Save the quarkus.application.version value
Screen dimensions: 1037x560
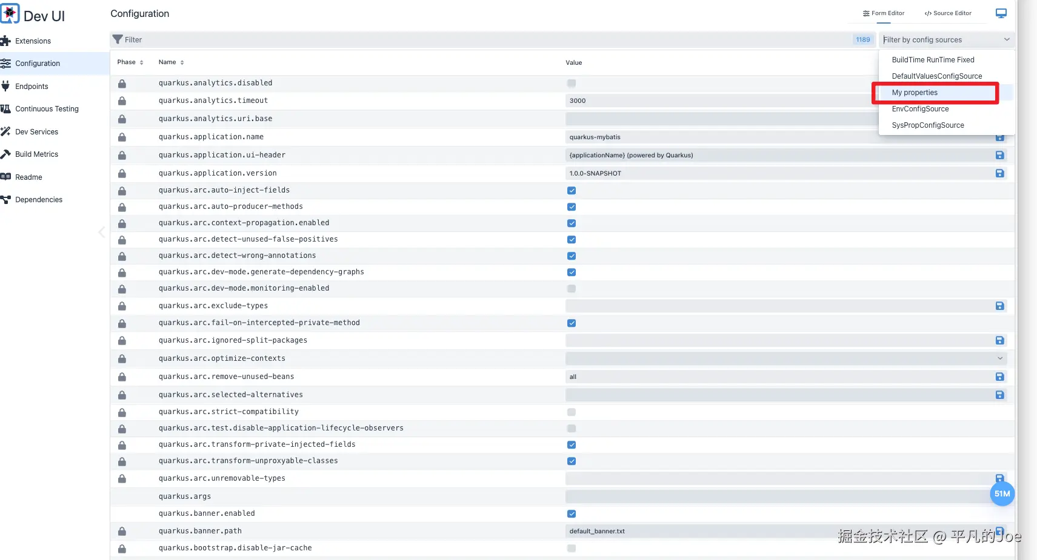999,173
